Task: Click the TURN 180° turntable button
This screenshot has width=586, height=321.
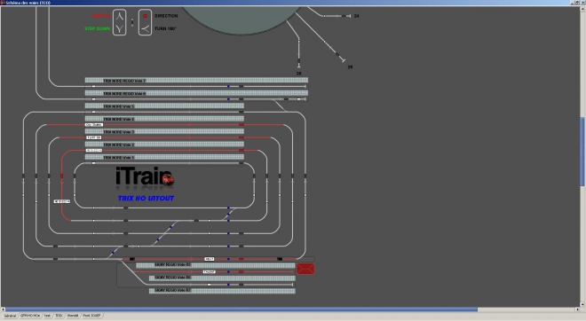Action: [145, 28]
